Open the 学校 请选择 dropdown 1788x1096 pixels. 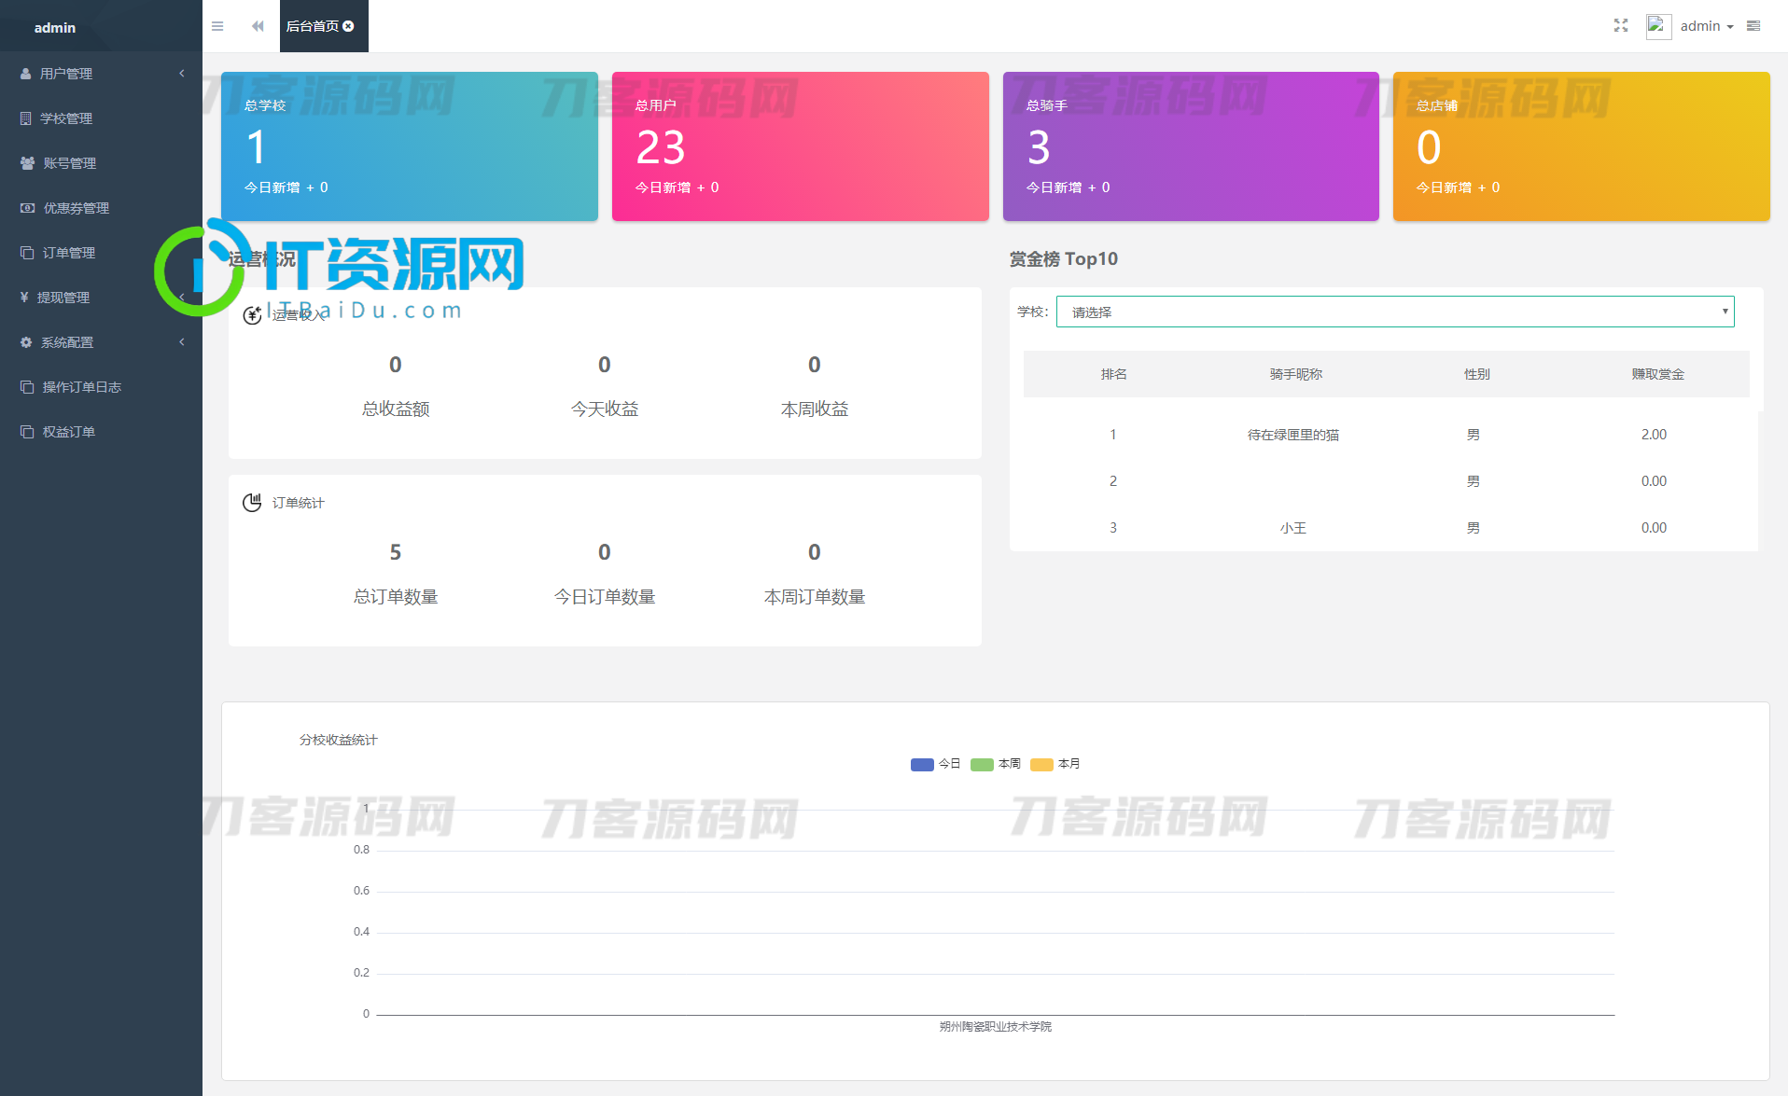click(1395, 312)
